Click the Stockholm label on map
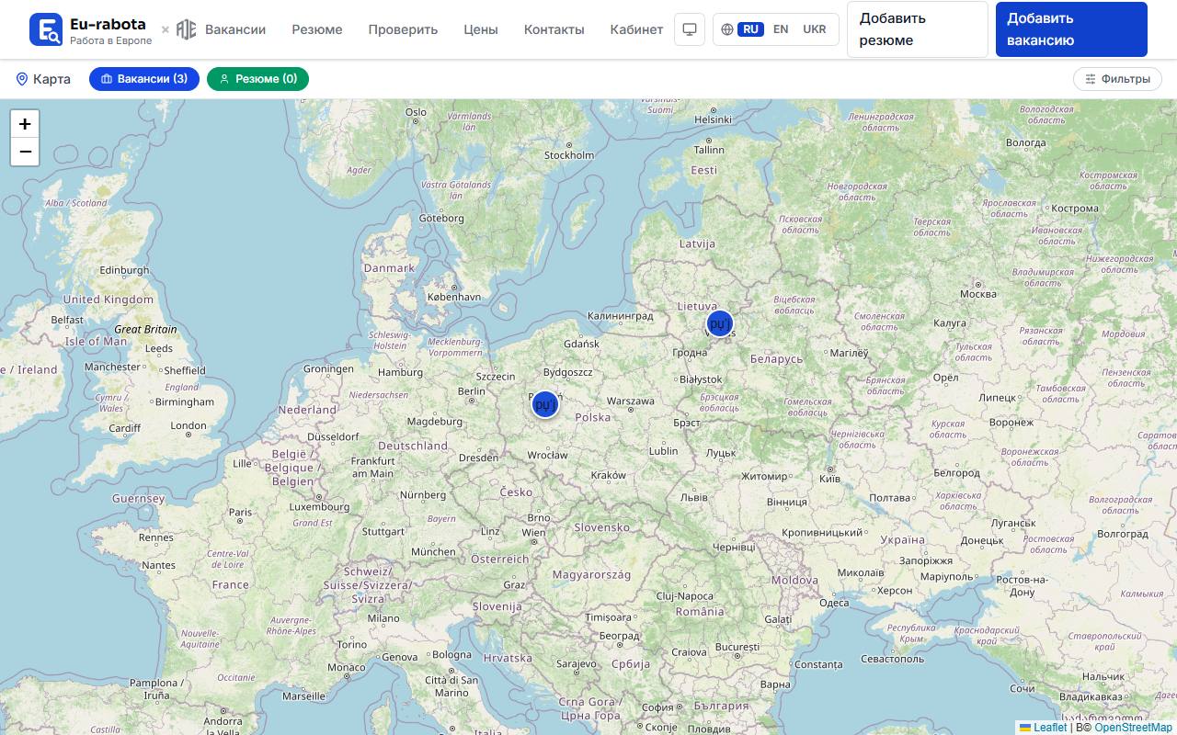The image size is (1177, 735). coord(569,155)
